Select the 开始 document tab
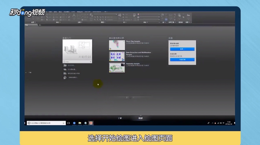Screen dimensions: 260x145 (31, 25)
